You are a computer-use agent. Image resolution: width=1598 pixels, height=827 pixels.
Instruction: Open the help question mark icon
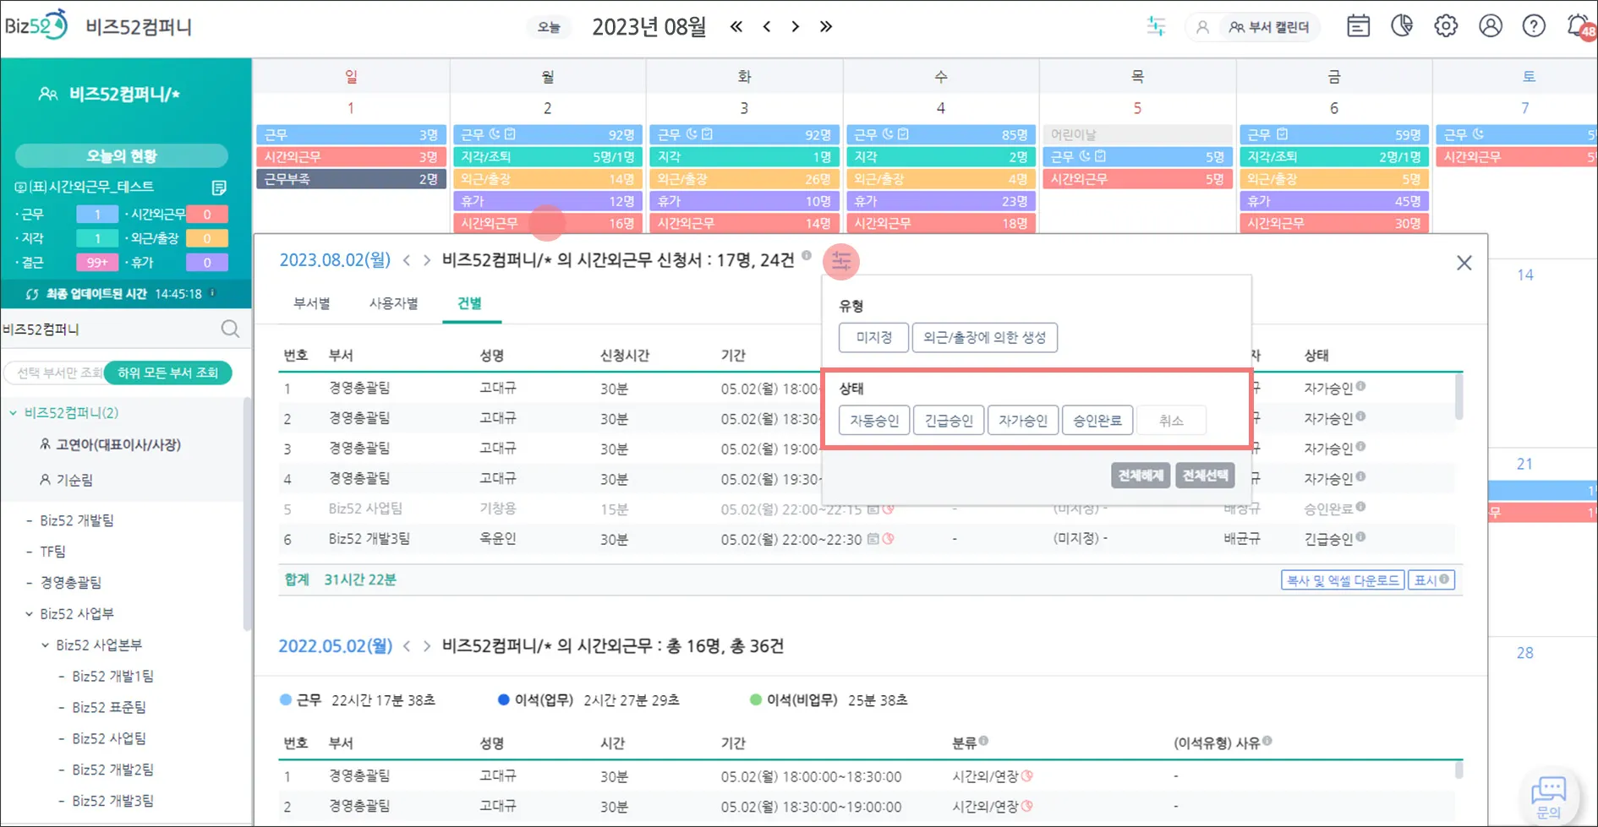click(1534, 26)
